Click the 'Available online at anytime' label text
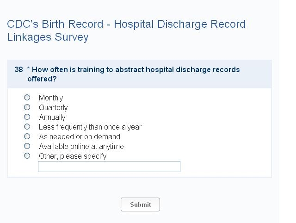Viewport: 296px width, 223px height. pyautogui.click(x=81, y=147)
